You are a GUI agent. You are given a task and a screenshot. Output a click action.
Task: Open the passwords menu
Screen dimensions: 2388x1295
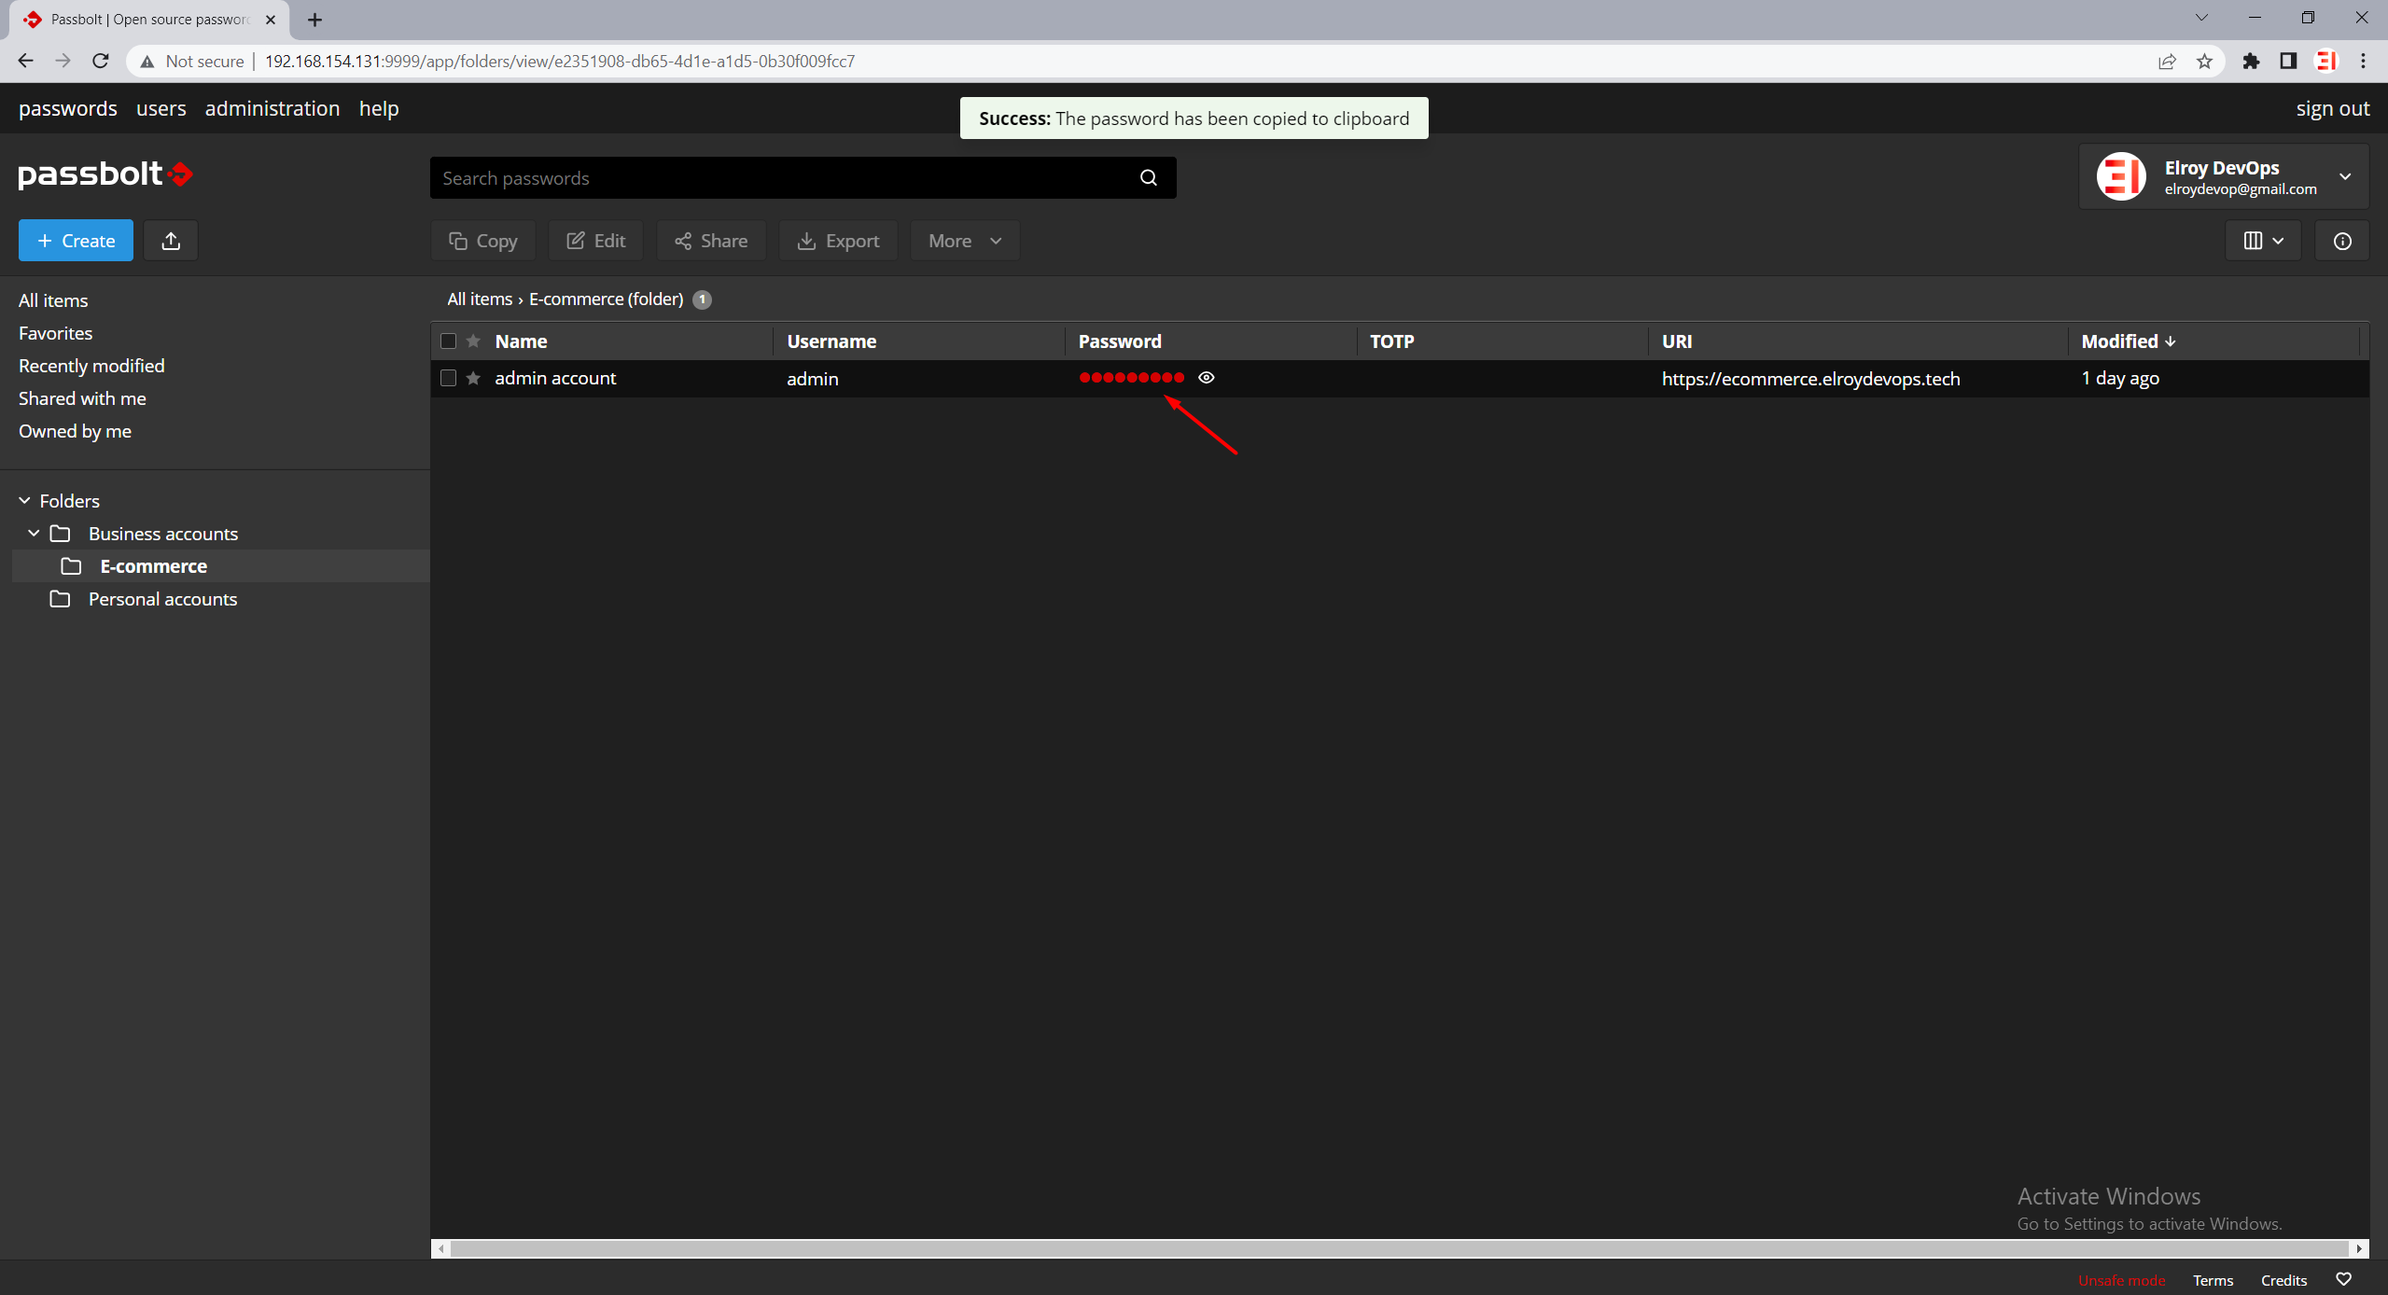[x=68, y=108]
